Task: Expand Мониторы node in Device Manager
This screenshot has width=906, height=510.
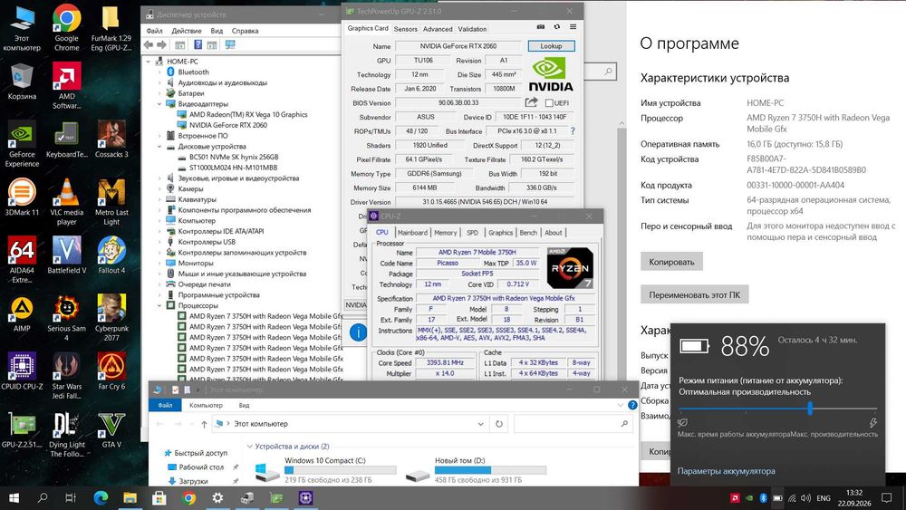Action: [159, 263]
